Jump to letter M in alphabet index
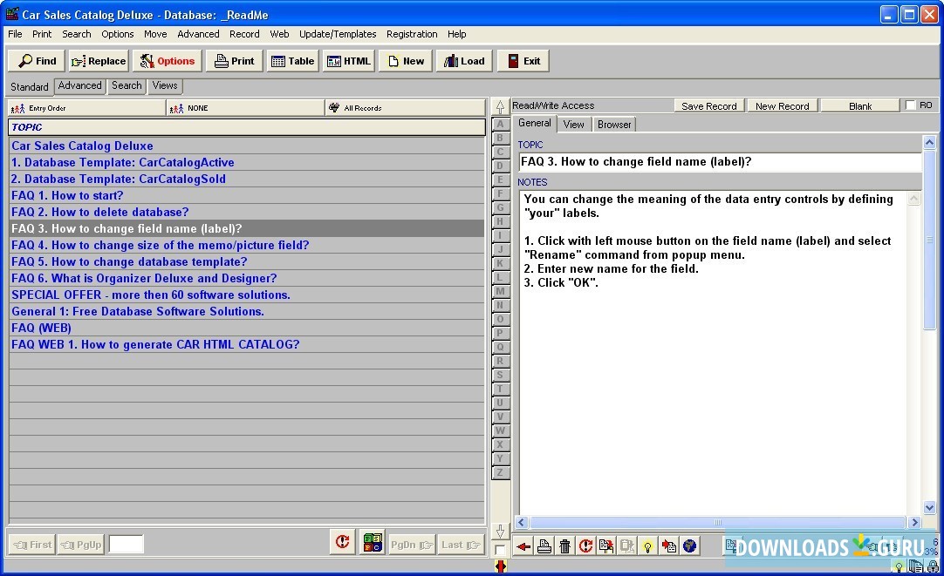 (x=500, y=291)
